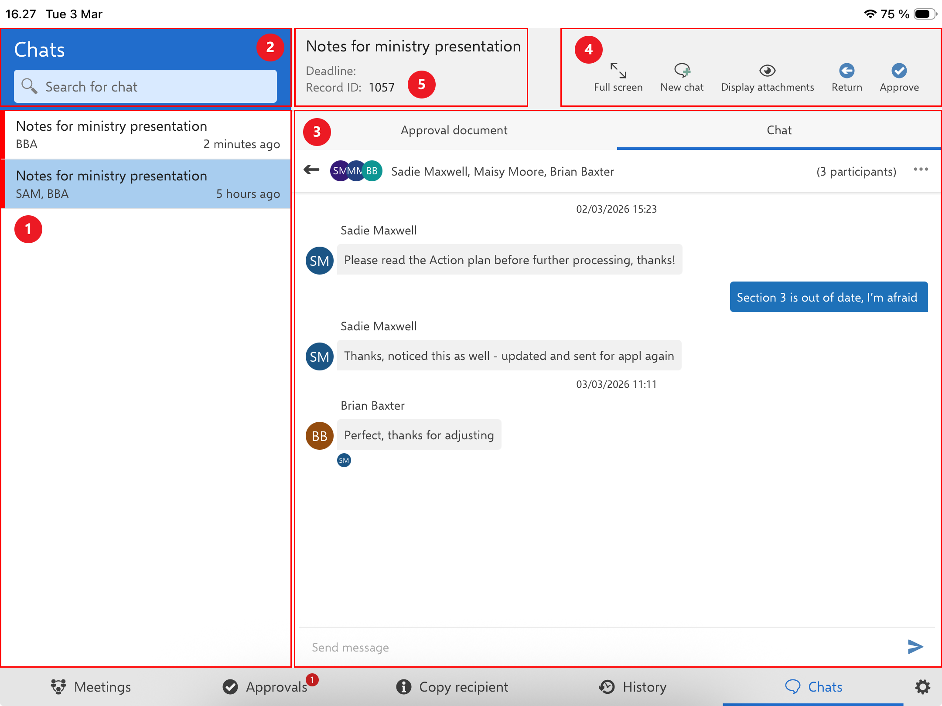Click grouped participant avatars in chat header
942x706 pixels.
click(356, 171)
